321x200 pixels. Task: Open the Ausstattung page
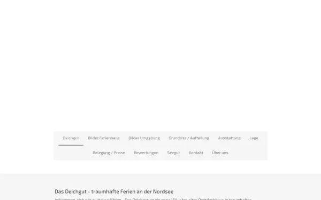(230, 138)
